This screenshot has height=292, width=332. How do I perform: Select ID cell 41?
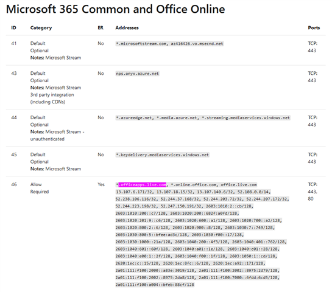[x=14, y=43]
